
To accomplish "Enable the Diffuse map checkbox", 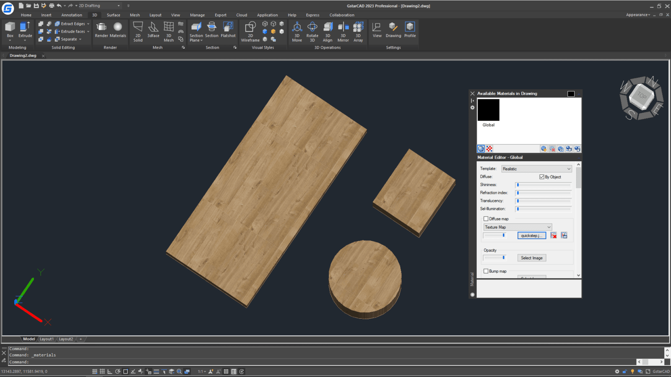I will [x=486, y=218].
